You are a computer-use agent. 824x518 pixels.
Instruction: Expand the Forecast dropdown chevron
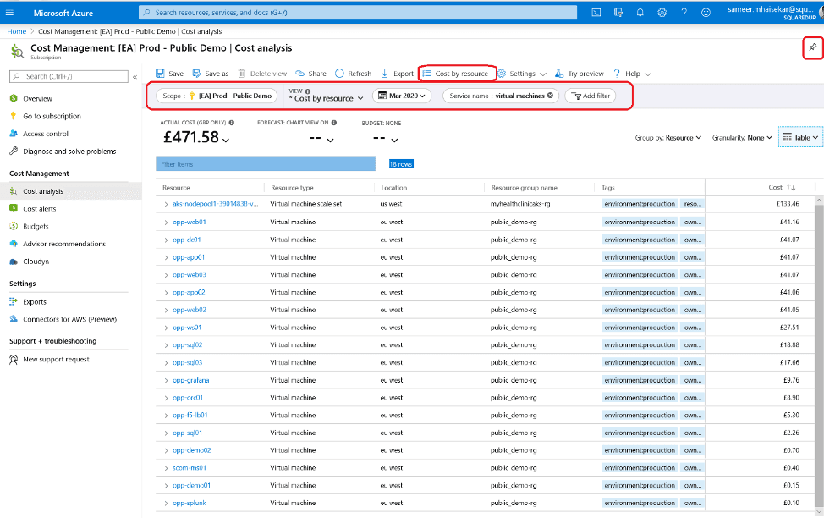pyautogui.click(x=330, y=140)
